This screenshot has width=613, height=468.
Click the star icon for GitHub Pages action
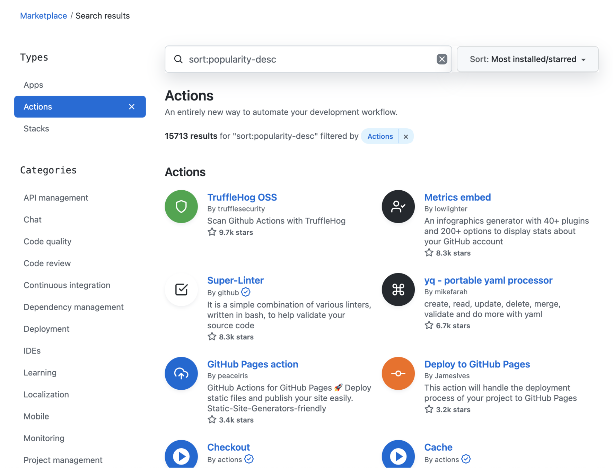click(x=212, y=419)
